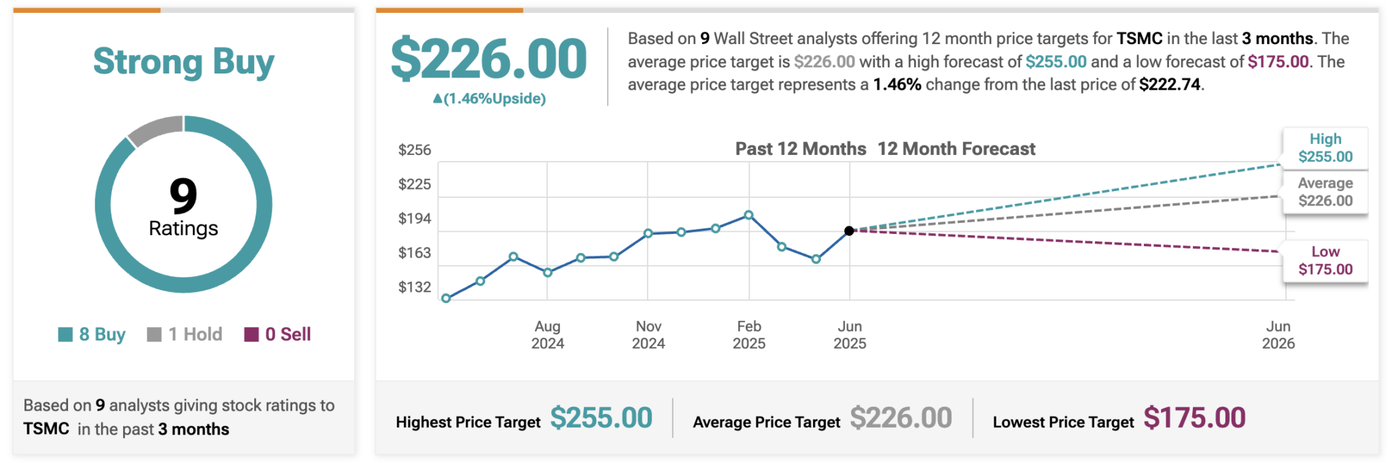Click the Highest Price Target $255.00 value

pyautogui.click(x=601, y=418)
